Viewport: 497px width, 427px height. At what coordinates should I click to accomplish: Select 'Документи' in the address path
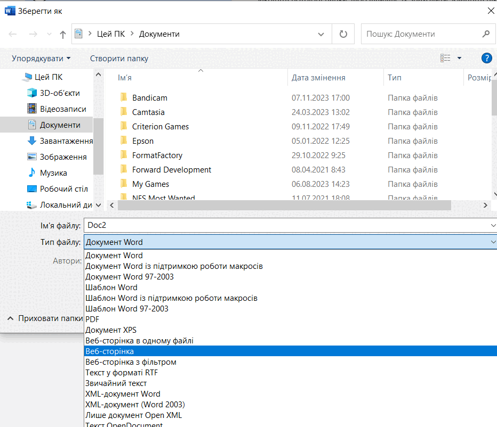[159, 34]
